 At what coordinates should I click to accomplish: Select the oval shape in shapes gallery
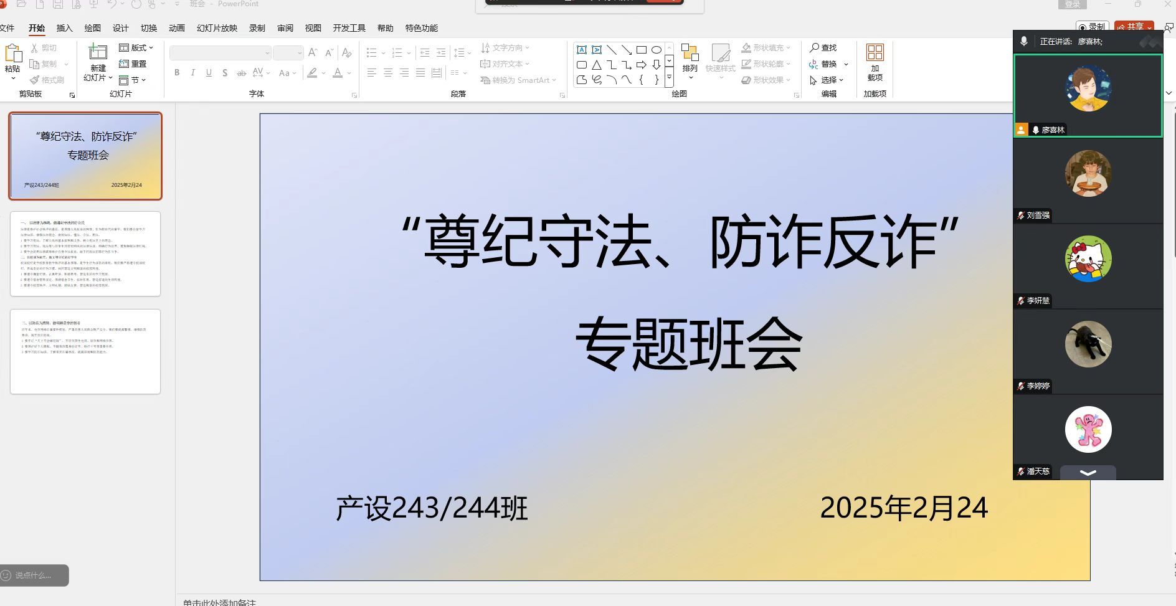point(657,50)
